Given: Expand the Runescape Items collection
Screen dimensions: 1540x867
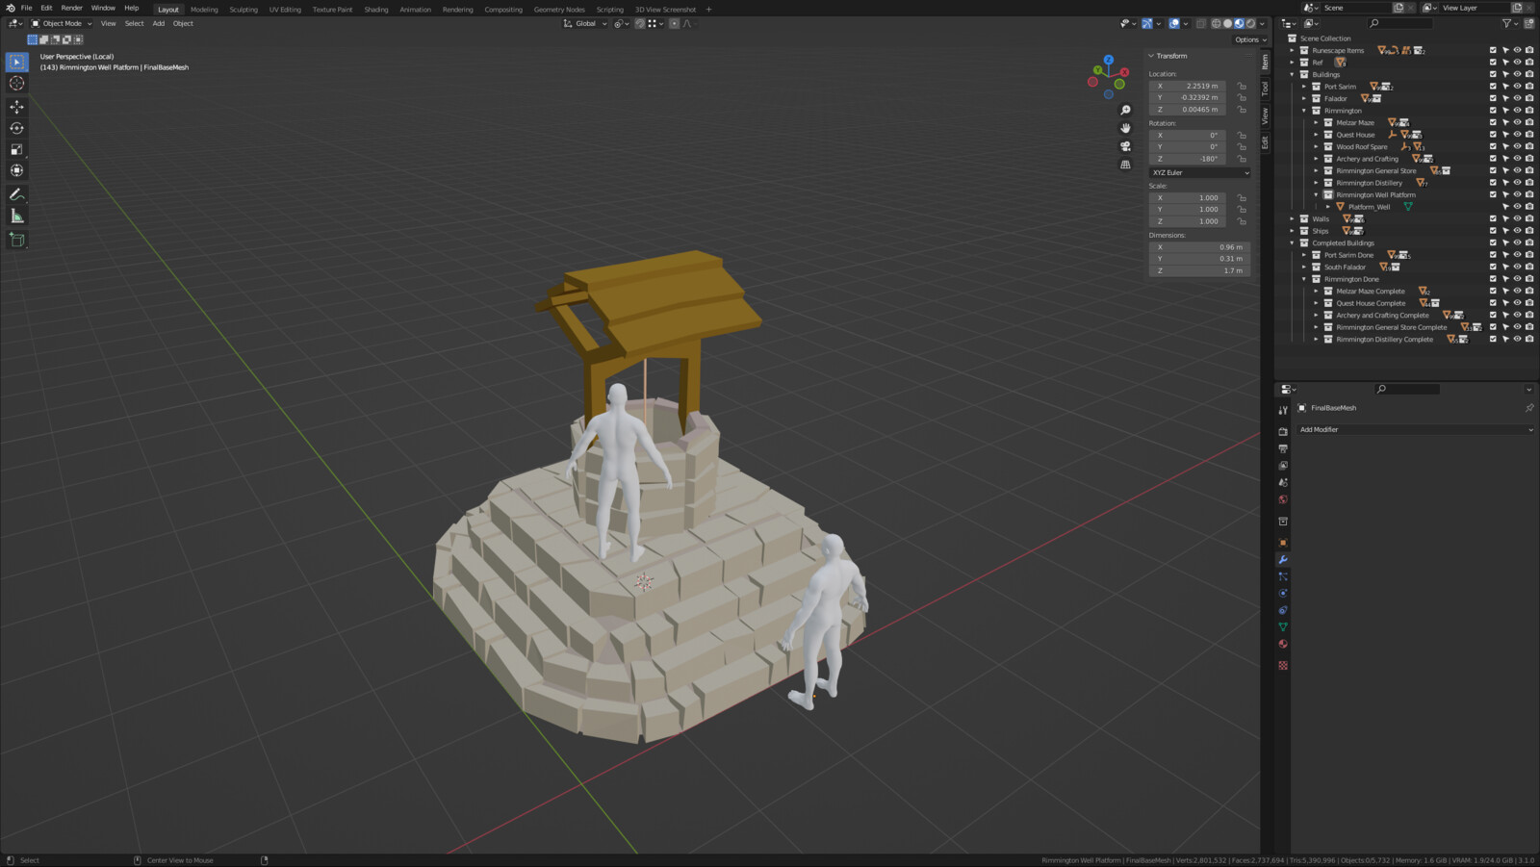Looking at the screenshot, I should click(x=1293, y=50).
